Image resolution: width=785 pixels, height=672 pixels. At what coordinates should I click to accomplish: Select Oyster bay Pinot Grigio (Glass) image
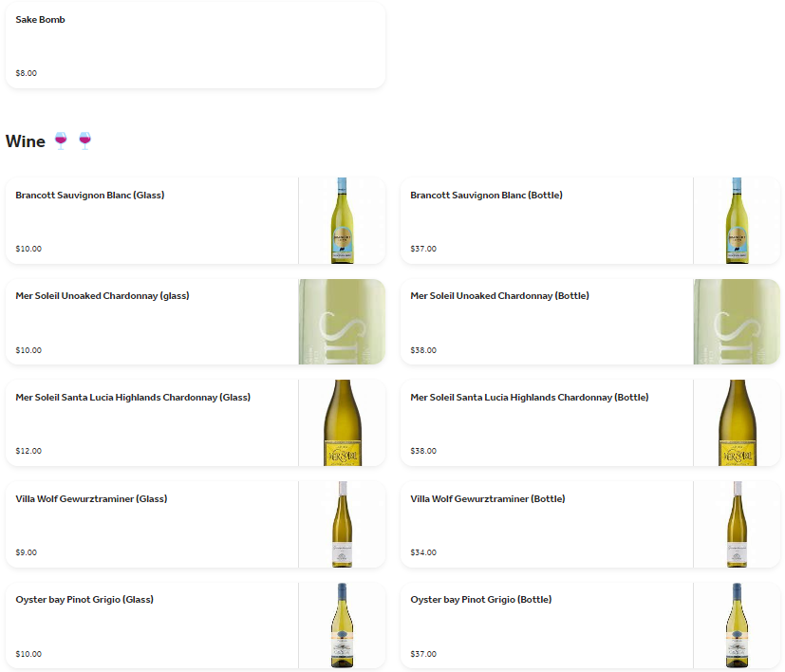point(342,625)
